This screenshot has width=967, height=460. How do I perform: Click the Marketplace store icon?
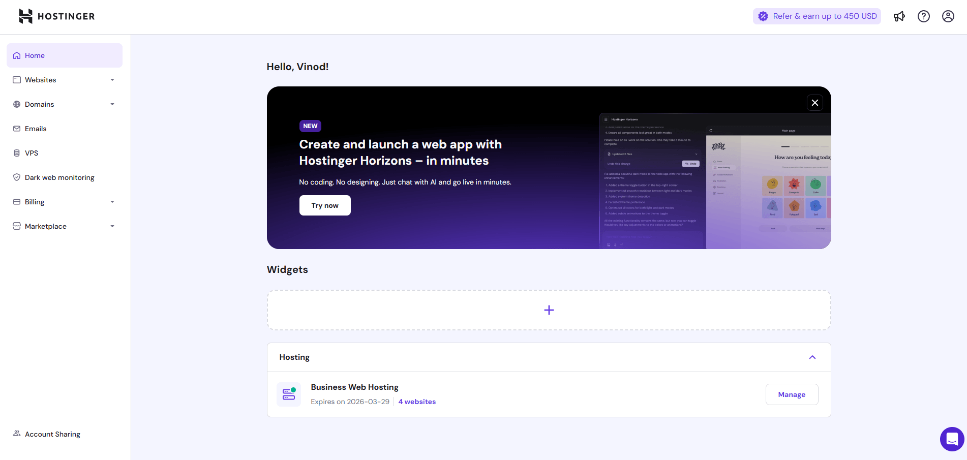point(17,226)
